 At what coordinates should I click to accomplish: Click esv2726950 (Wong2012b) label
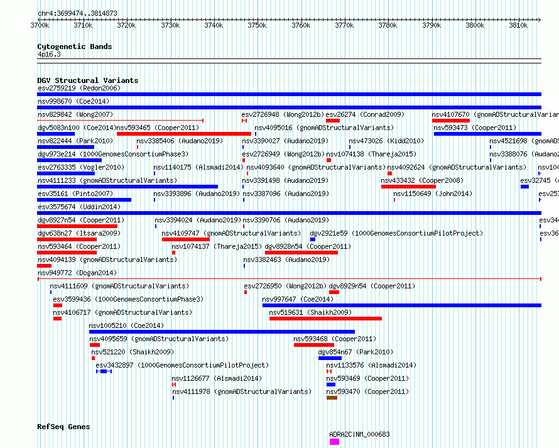pos(285,286)
